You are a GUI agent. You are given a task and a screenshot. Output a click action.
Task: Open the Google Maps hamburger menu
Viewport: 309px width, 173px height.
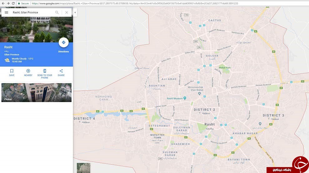[6, 12]
